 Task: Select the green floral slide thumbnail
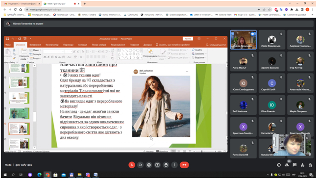coord(19,113)
